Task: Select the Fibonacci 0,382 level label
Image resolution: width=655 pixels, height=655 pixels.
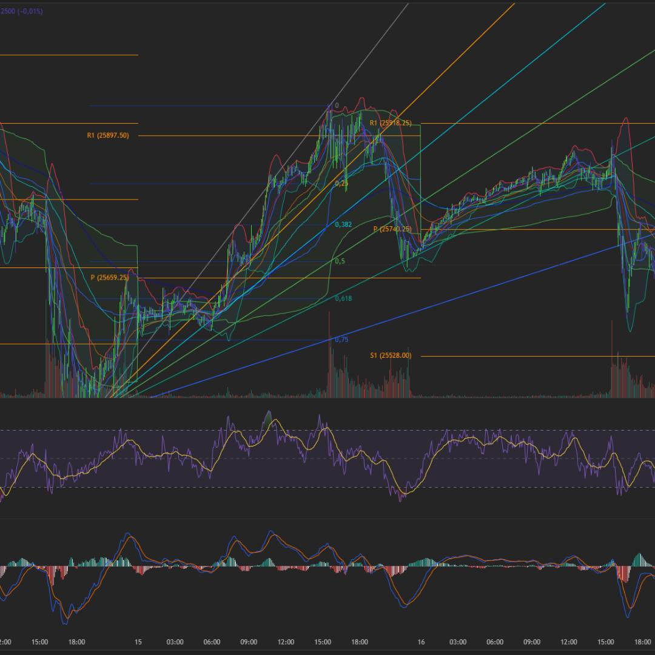Action: [x=343, y=225]
